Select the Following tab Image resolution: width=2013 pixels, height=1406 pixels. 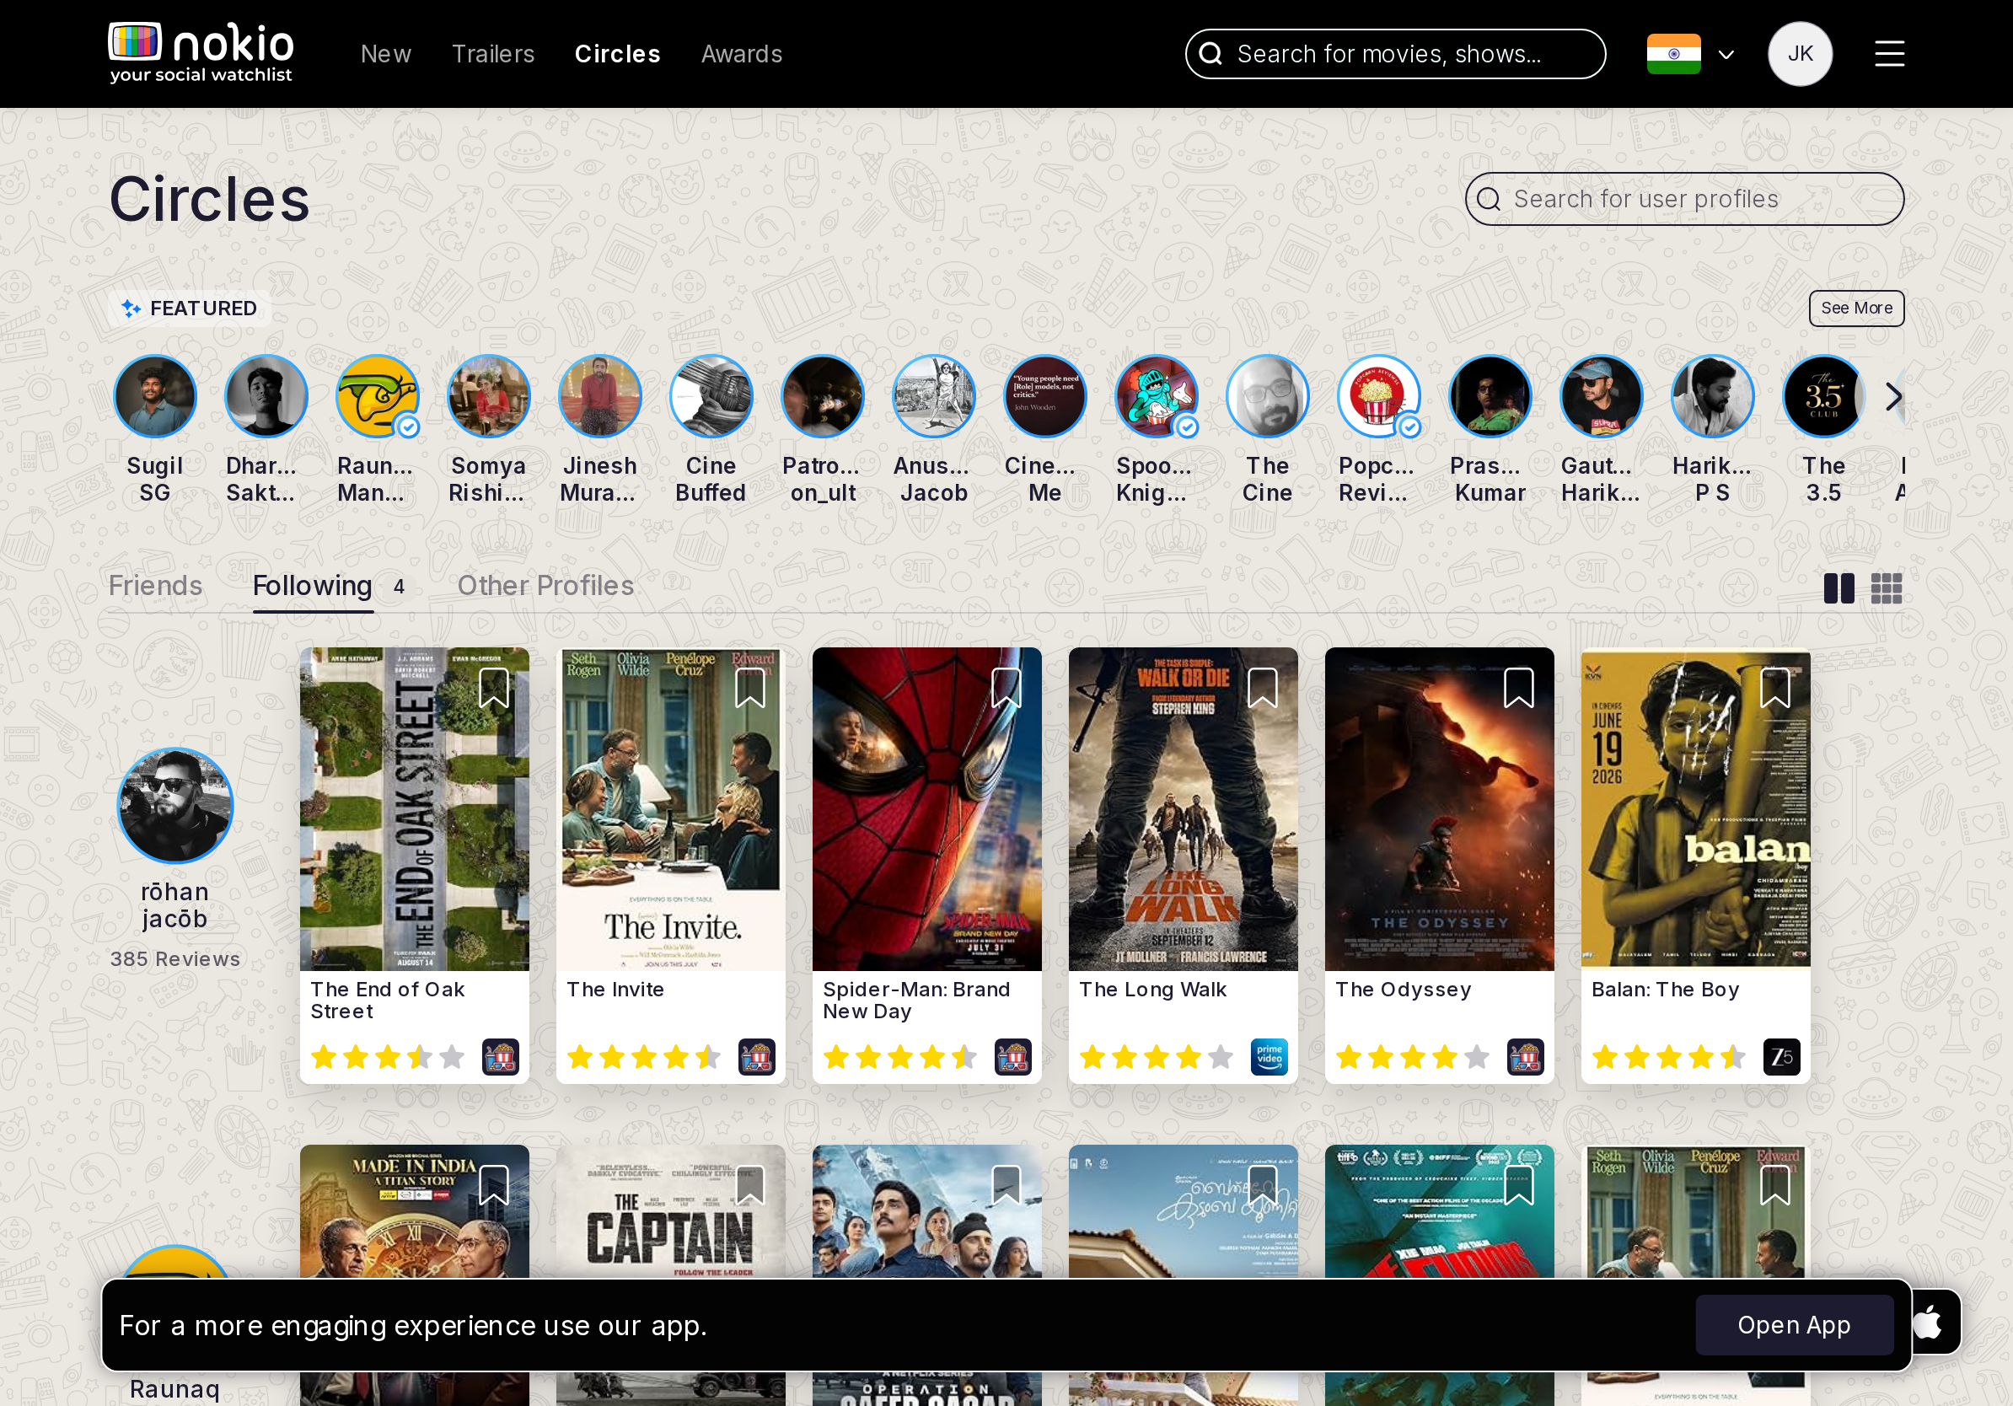pyautogui.click(x=312, y=586)
